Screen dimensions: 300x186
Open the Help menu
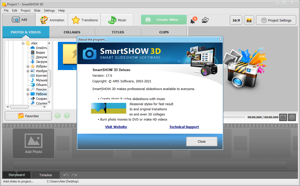click(61, 11)
